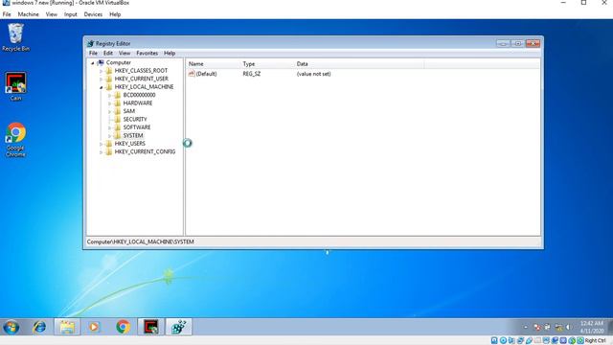Collapse the Computer root node
This screenshot has height=345, width=613.
93,63
